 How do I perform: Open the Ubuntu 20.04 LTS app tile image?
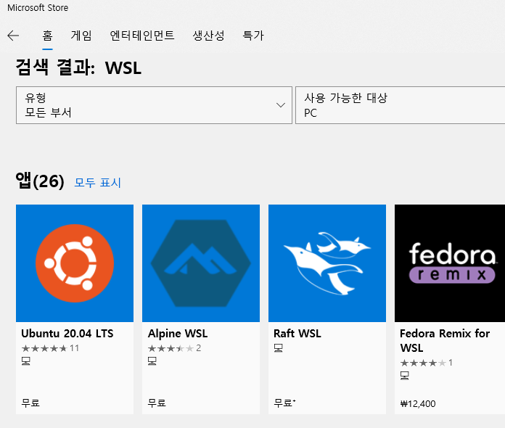(x=75, y=263)
